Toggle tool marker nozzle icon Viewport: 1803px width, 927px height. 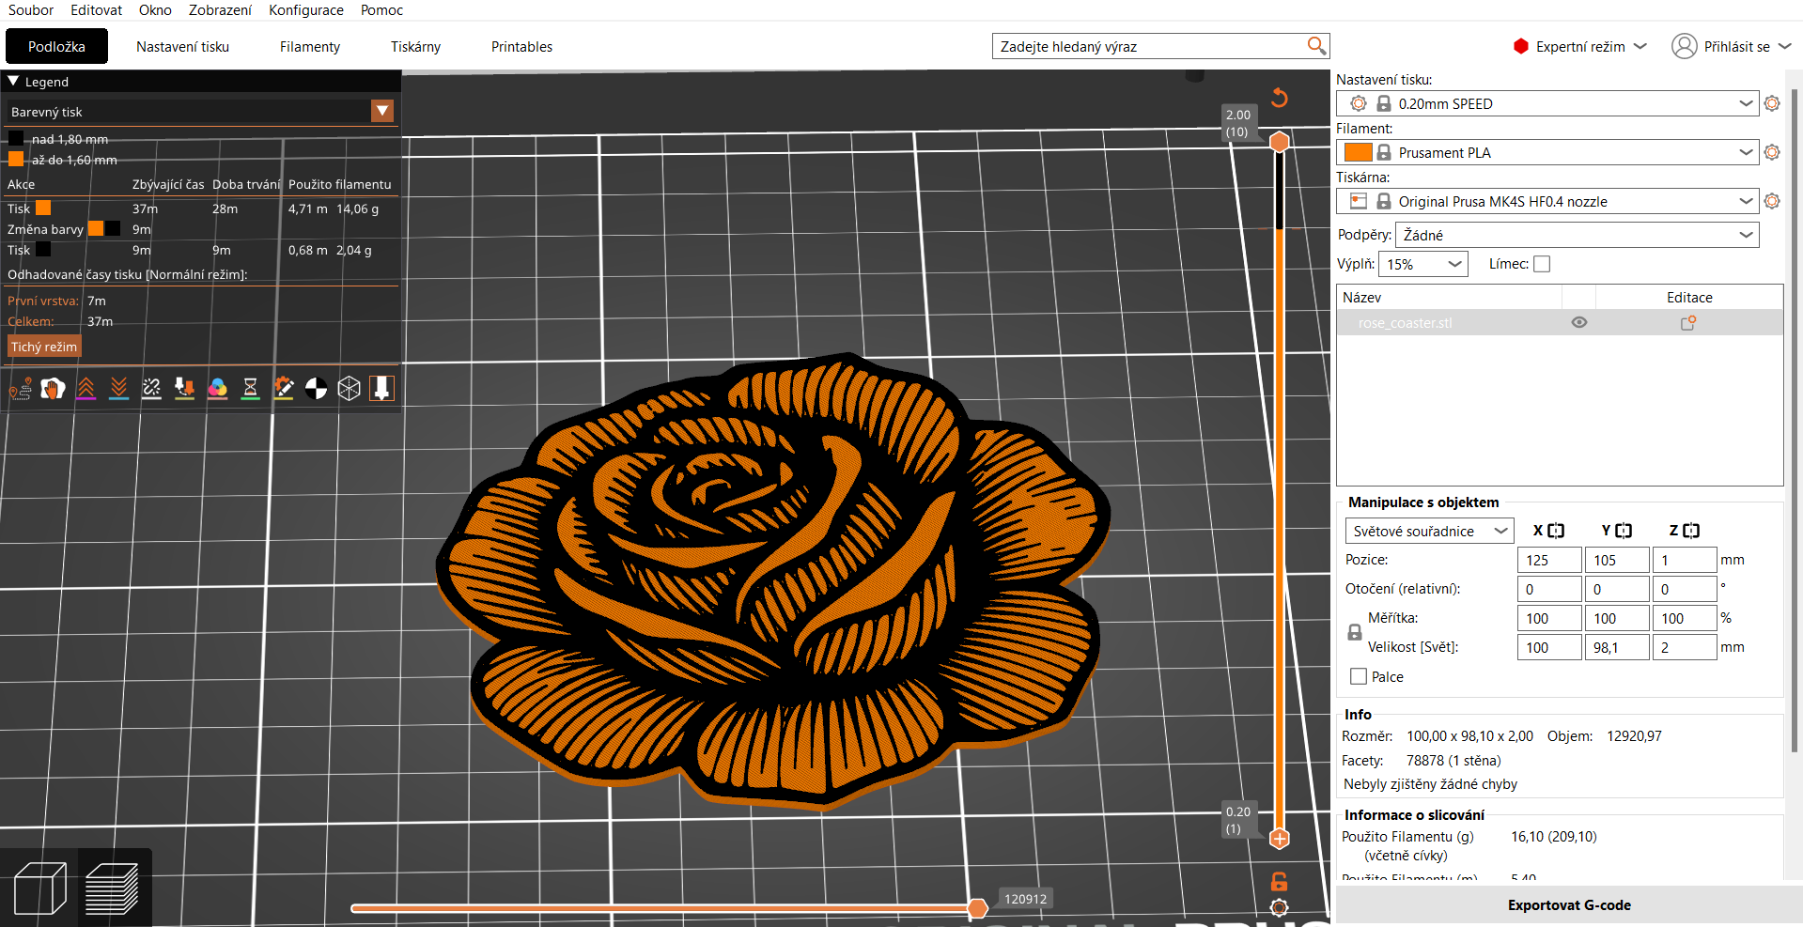[382, 388]
